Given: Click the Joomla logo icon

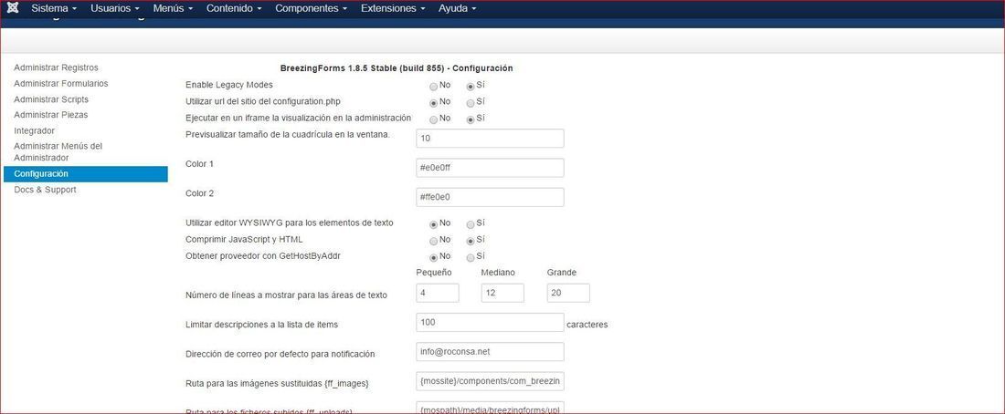Looking at the screenshot, I should pyautogui.click(x=12, y=8).
